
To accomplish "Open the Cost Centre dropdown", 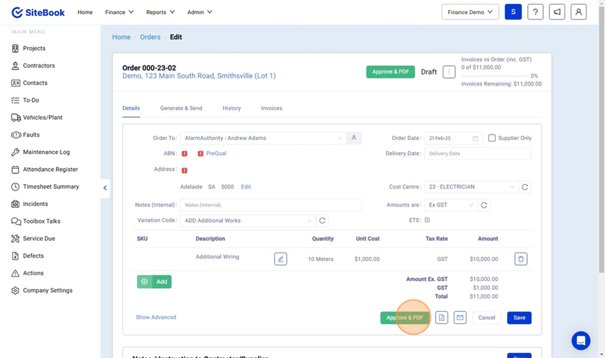I will point(471,187).
